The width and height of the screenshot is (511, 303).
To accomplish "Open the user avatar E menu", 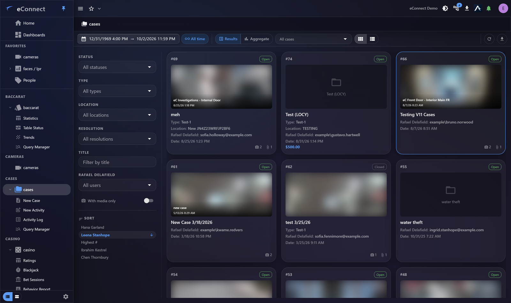I will point(503,8).
